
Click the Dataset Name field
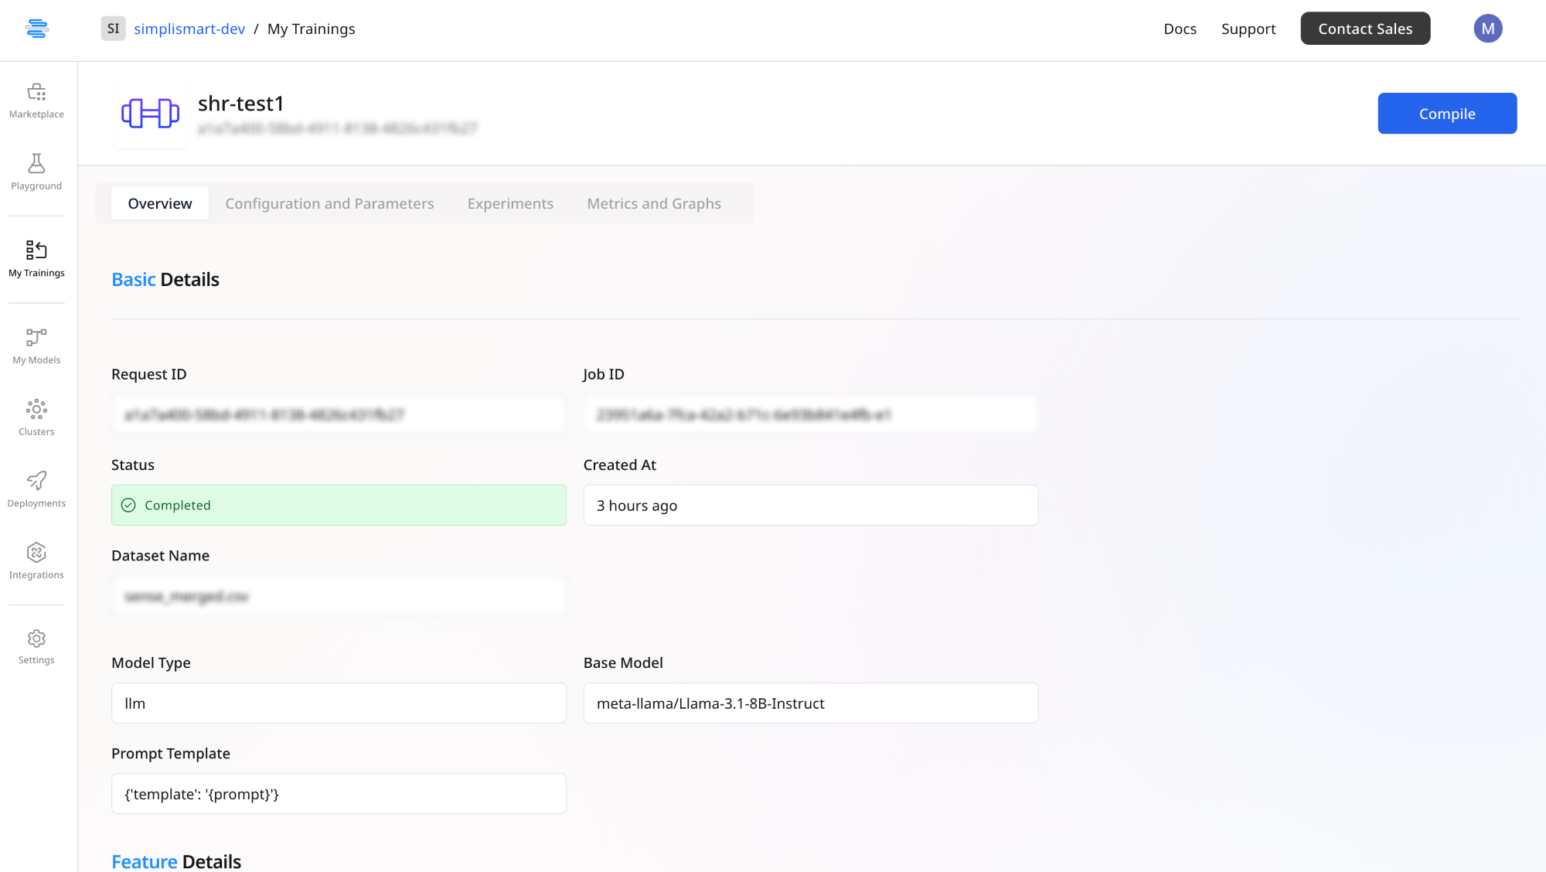pyautogui.click(x=339, y=596)
